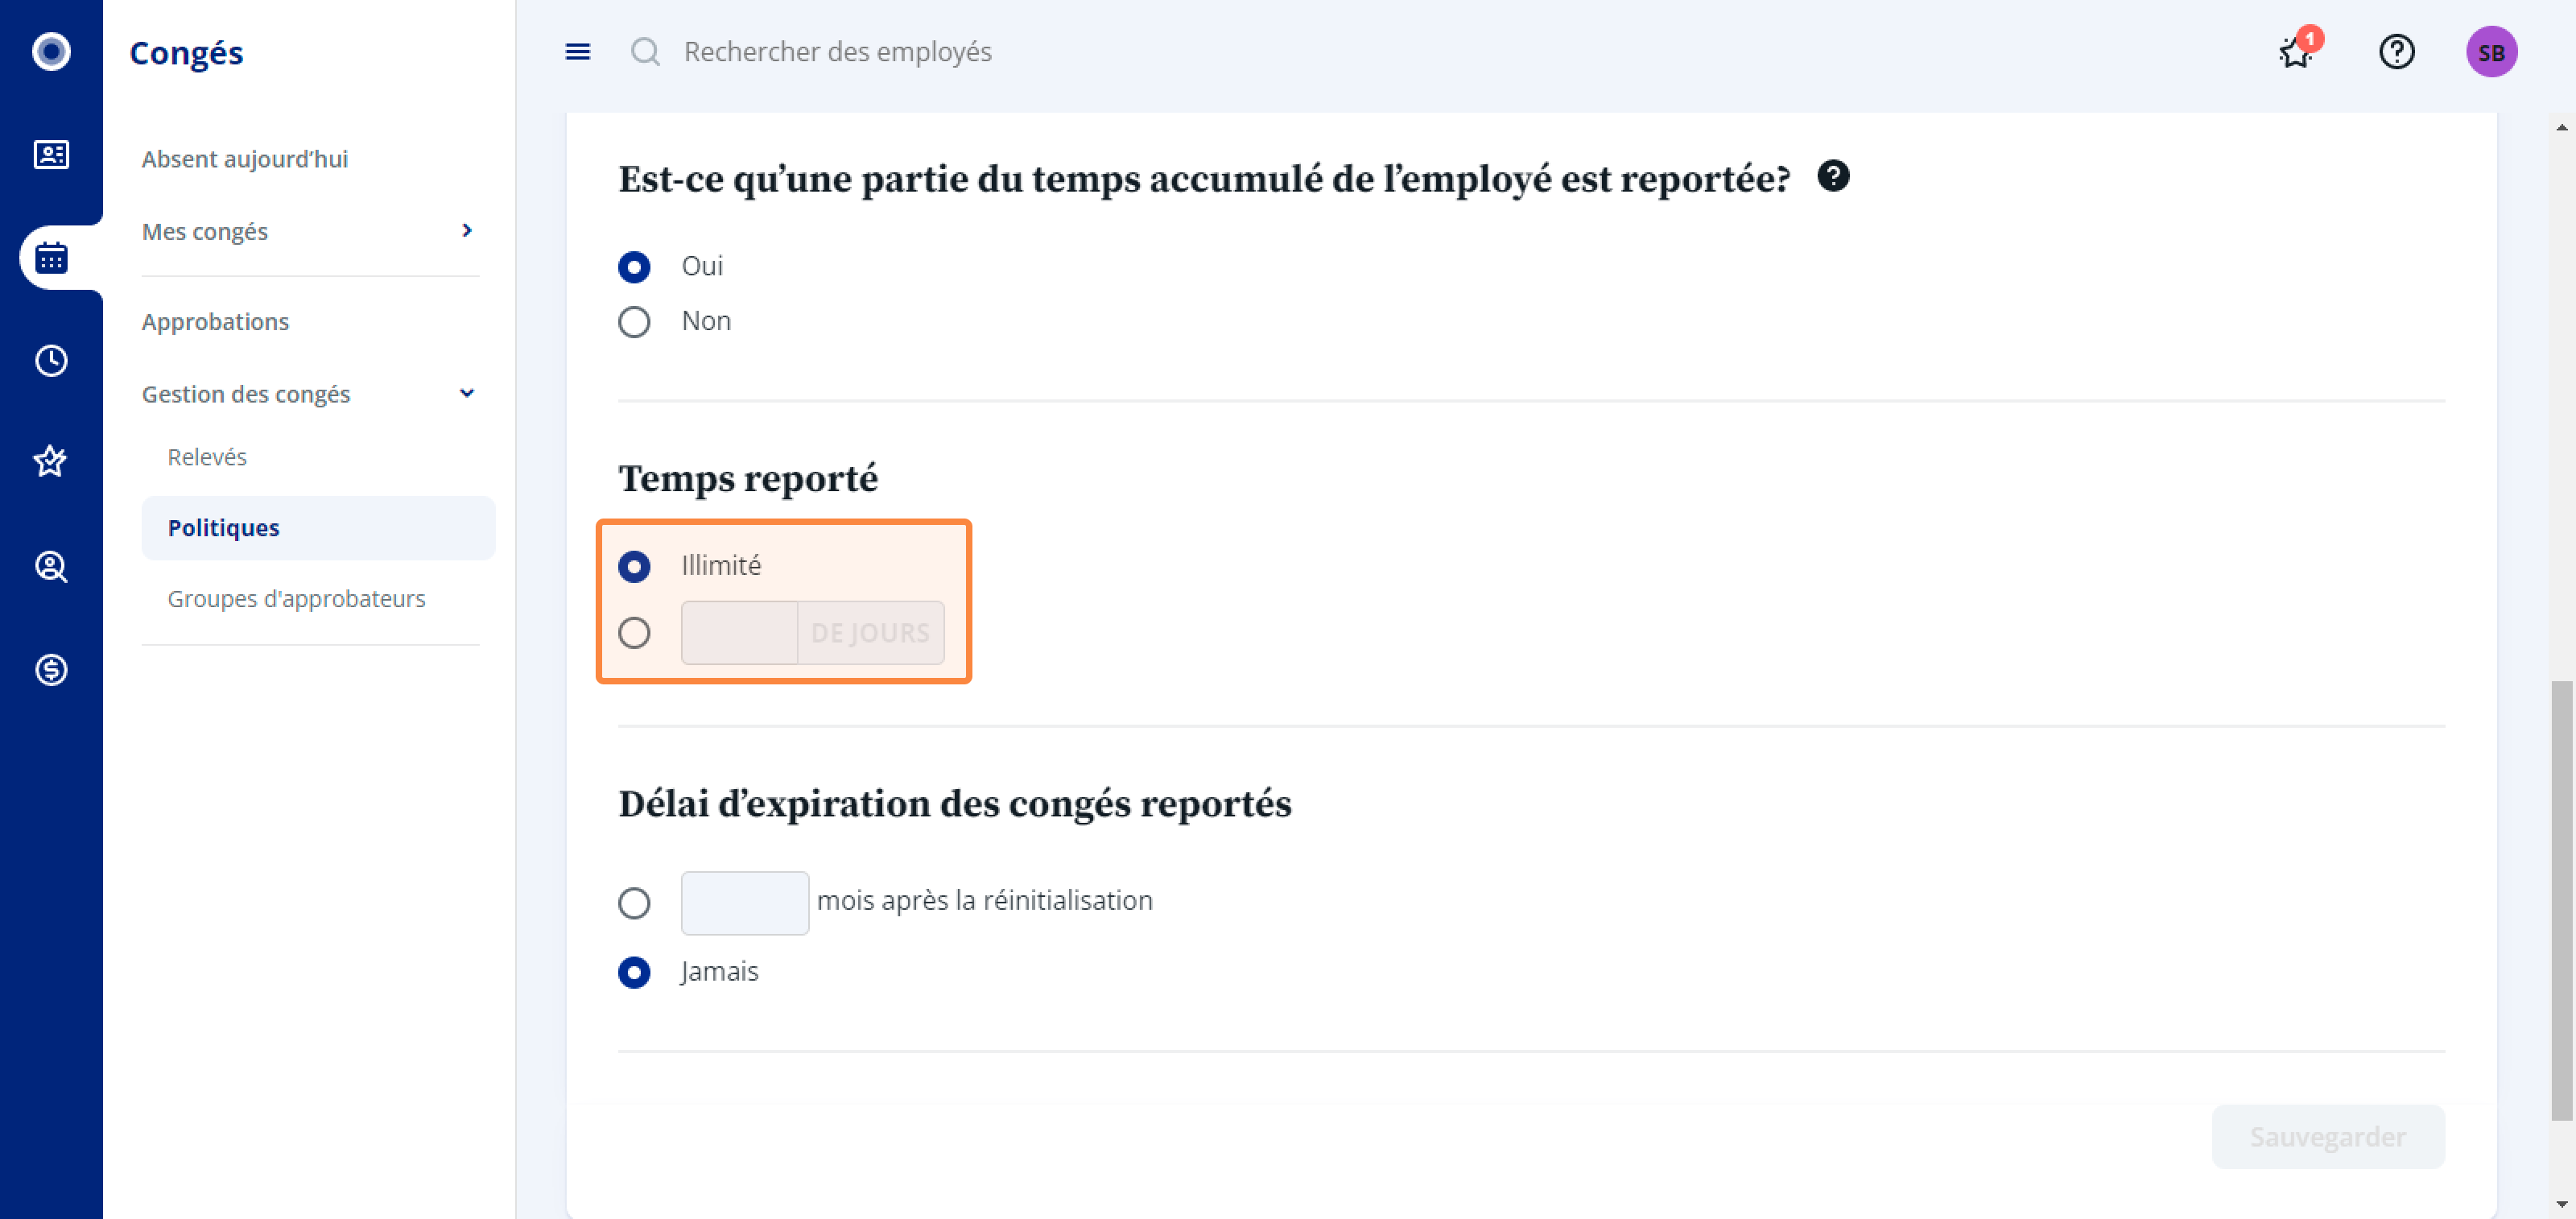2576x1219 pixels.
Task: Click the search magnifier icon
Action: [645, 51]
